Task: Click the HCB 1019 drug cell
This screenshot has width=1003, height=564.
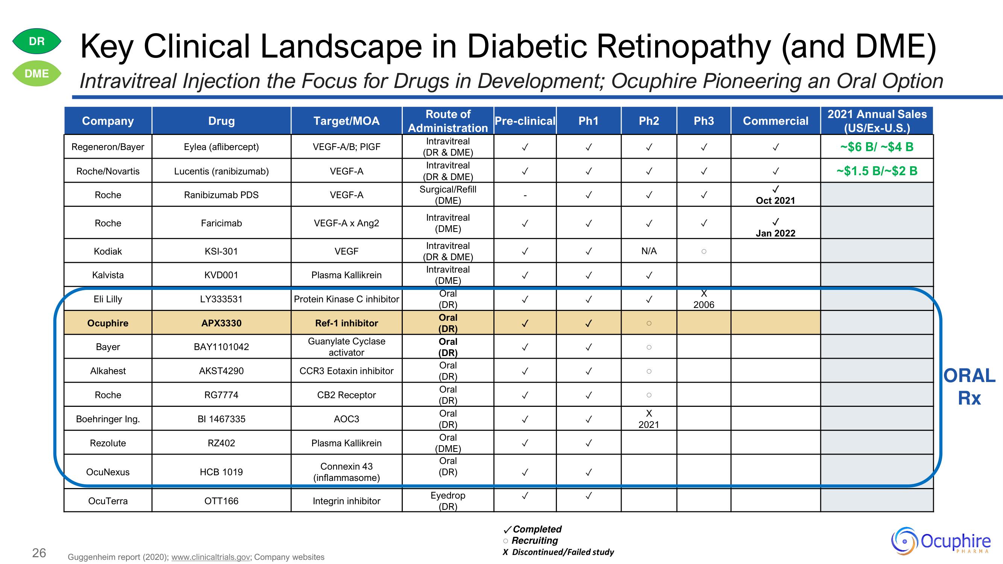Action: tap(221, 472)
